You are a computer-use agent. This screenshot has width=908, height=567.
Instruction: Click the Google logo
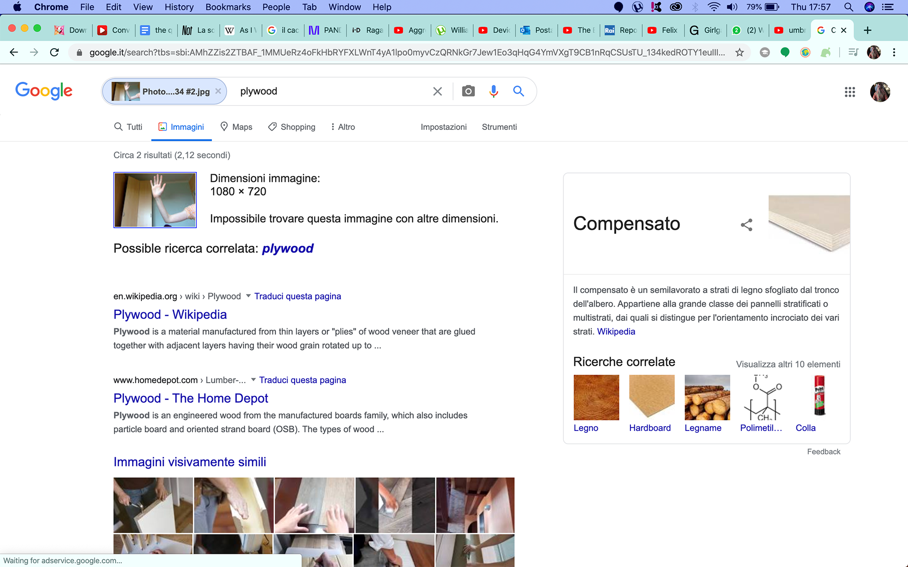[x=44, y=91]
